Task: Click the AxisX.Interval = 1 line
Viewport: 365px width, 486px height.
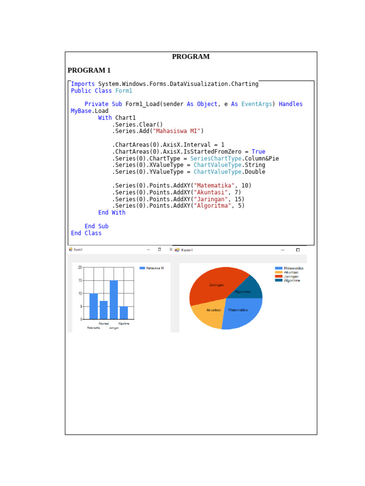Action: pyautogui.click(x=168, y=145)
